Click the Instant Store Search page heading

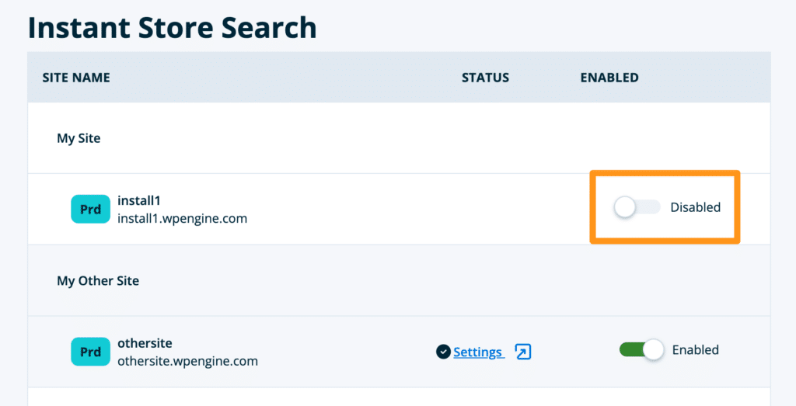(x=173, y=28)
